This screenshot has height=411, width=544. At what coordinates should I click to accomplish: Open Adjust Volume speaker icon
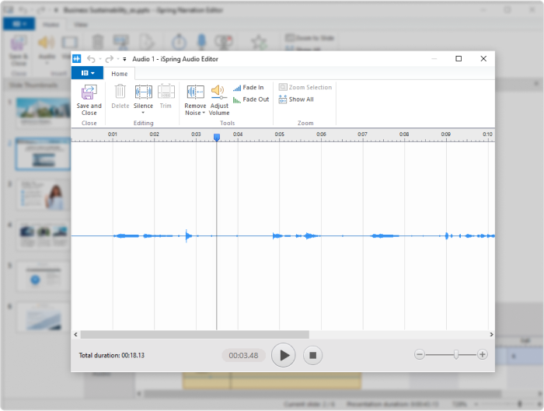(x=219, y=92)
